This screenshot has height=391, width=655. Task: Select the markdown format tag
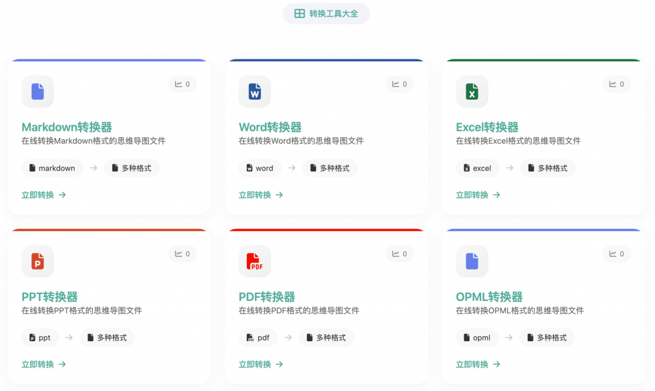pos(51,168)
